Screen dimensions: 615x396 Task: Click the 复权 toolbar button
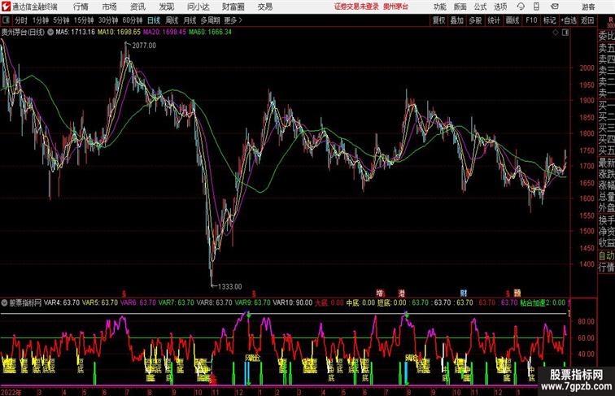pyautogui.click(x=439, y=20)
